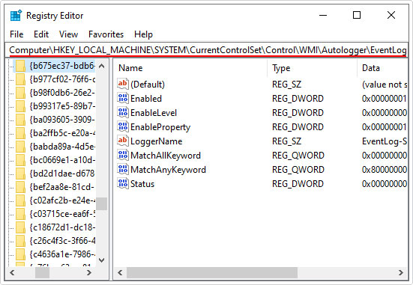This screenshot has height=285, width=413.
Task: Select the Enabled DWORD value icon
Action: (x=123, y=98)
